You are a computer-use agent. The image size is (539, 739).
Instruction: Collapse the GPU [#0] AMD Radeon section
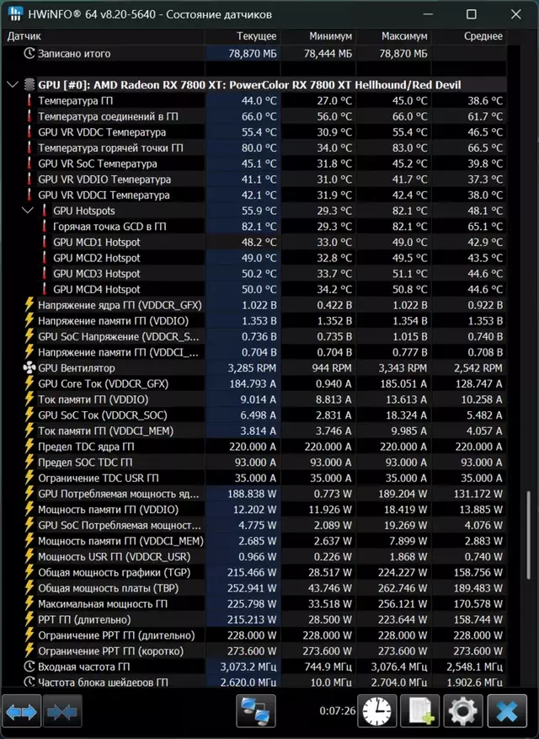[x=13, y=85]
